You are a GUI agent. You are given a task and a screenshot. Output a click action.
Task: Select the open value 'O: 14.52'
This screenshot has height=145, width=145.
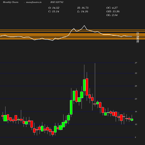click(x=54, y=8)
